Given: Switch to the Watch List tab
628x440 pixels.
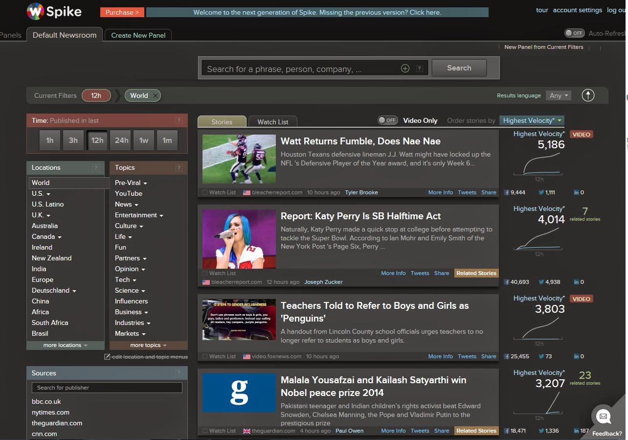Looking at the screenshot, I should click(x=273, y=122).
